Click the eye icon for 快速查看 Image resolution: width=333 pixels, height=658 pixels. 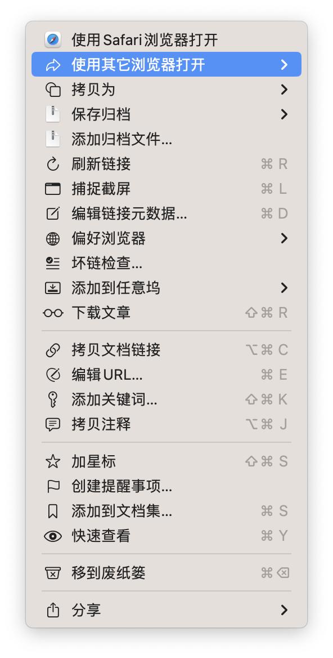click(x=53, y=536)
